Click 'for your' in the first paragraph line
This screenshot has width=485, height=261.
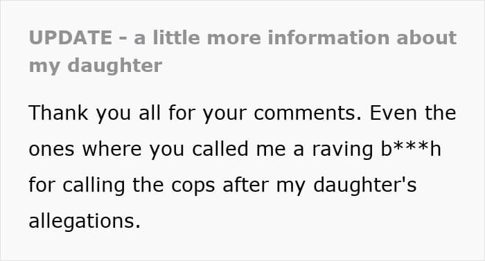coord(207,113)
